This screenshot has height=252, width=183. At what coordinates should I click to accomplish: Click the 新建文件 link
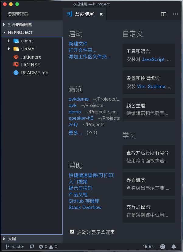[x=78, y=44]
